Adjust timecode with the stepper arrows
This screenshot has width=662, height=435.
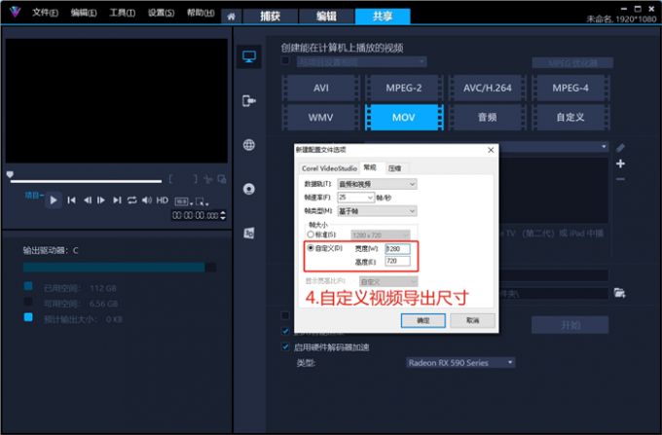[x=223, y=215]
